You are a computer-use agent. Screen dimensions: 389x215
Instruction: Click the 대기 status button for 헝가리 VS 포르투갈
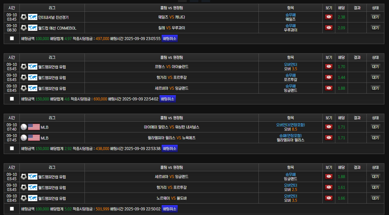click(375, 77)
